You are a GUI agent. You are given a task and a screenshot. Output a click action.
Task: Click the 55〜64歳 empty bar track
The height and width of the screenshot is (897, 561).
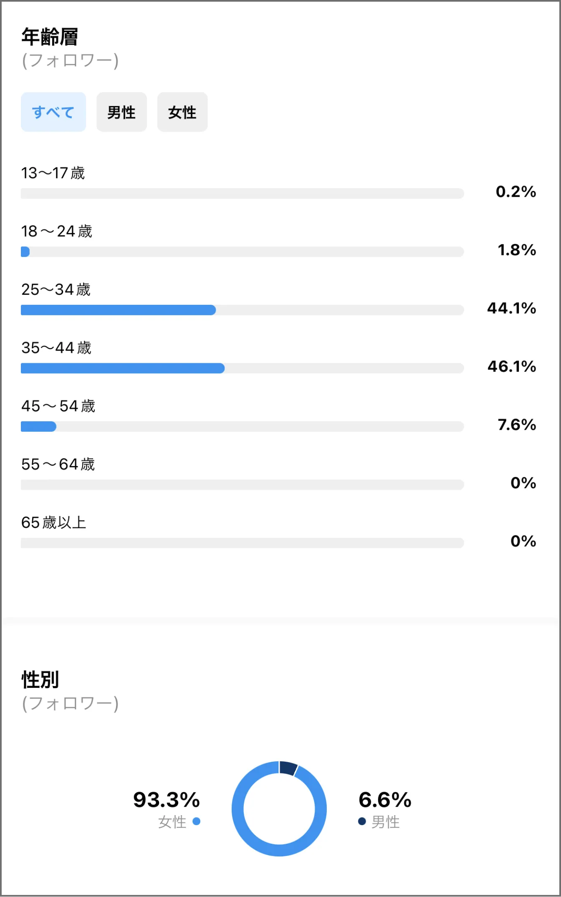coord(242,484)
